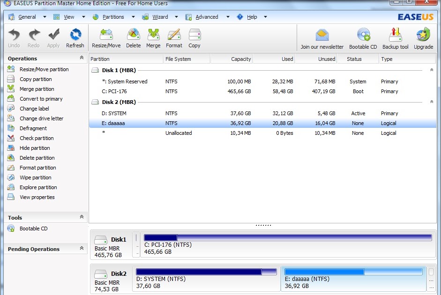Image resolution: width=441 pixels, height=295 pixels.
Task: Open the Wizard menu
Action: 160,17
